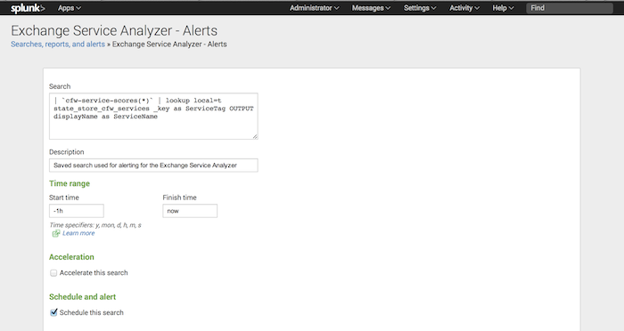Screen dimensions: 624x331
Task: Open the Learn more link
Action: pyautogui.click(x=78, y=233)
